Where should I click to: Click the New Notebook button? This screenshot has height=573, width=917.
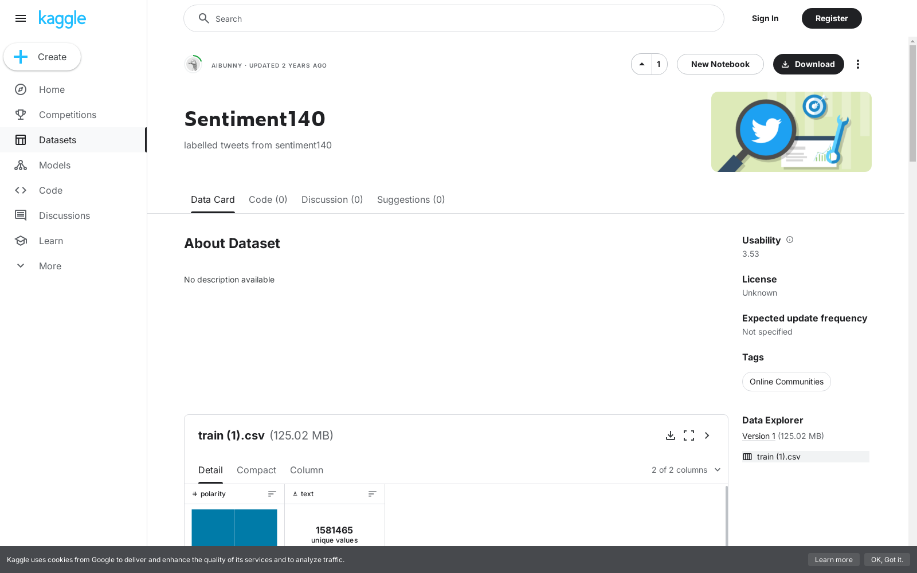point(720,64)
